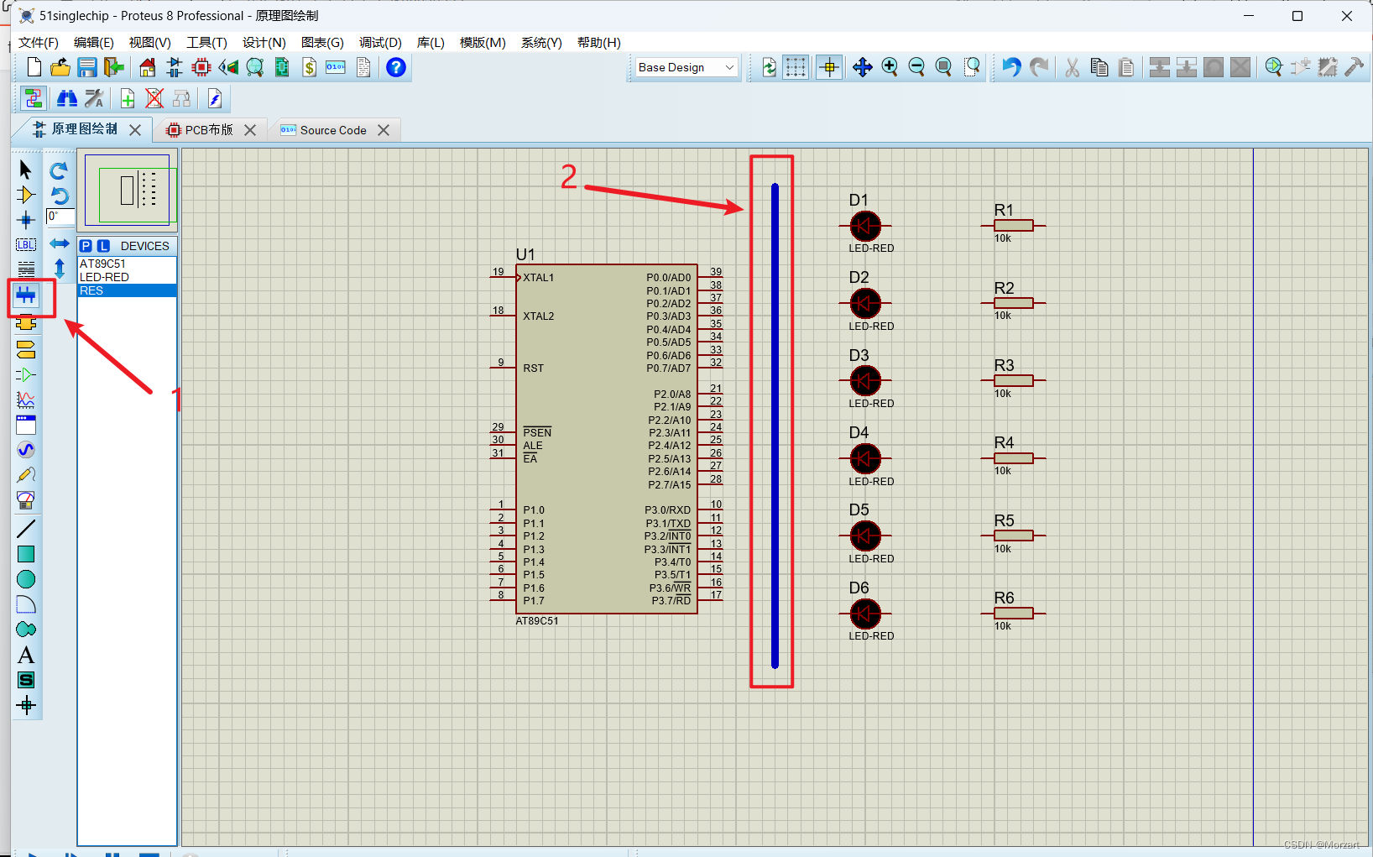Click the Y-mirror vertical flip icon
The width and height of the screenshot is (1373, 857).
point(59,269)
